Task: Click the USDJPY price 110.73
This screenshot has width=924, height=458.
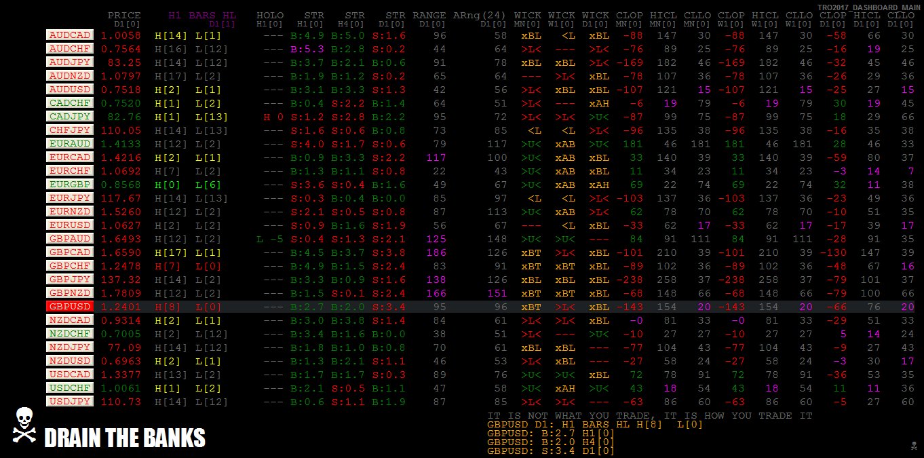Action: point(121,402)
